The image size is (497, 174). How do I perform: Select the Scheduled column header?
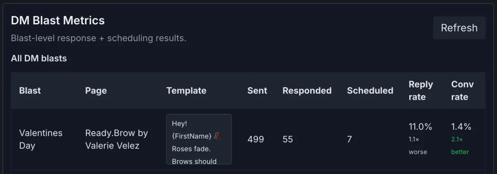370,91
